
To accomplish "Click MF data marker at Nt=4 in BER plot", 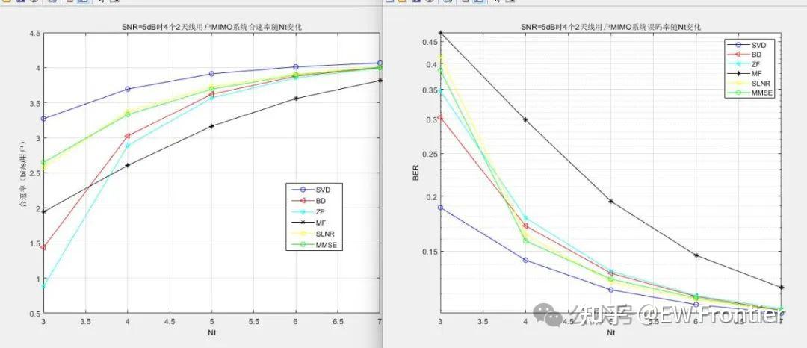I will 525,119.
